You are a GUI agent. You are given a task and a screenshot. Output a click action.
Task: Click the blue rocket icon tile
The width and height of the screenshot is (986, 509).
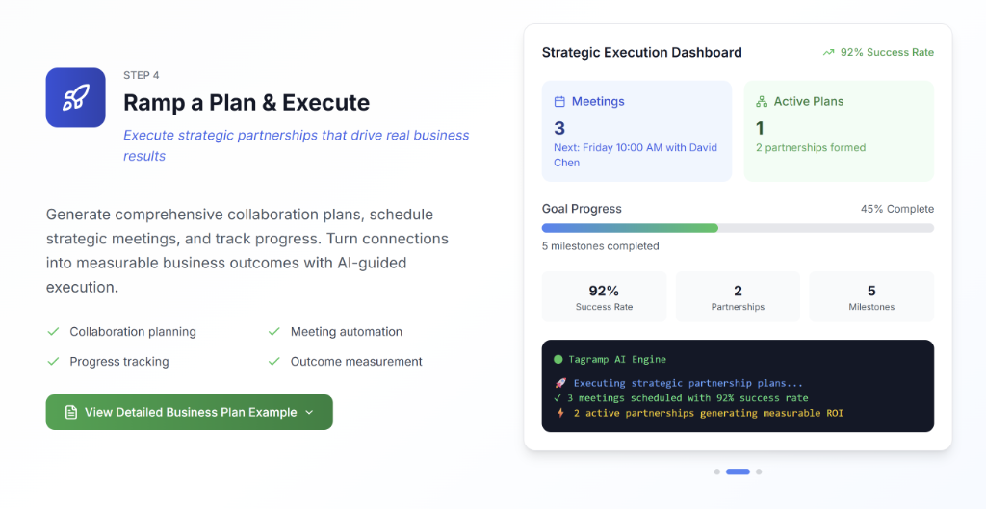click(x=75, y=97)
